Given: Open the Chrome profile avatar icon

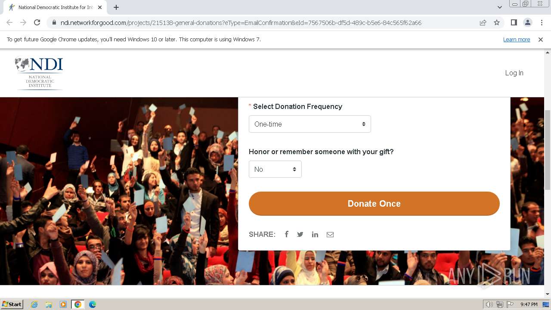Looking at the screenshot, I should coord(527,22).
